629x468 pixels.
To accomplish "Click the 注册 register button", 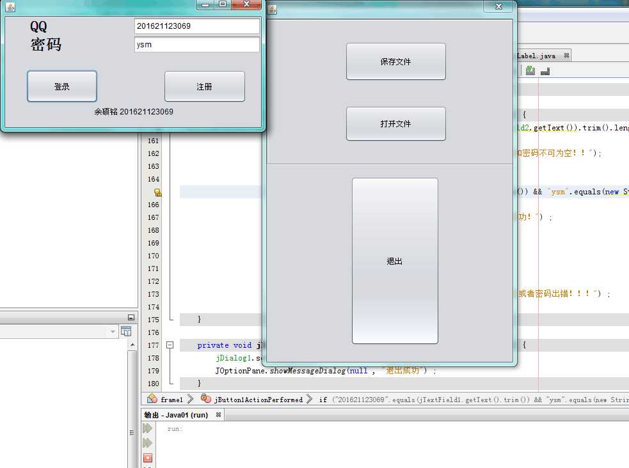I will 204,86.
